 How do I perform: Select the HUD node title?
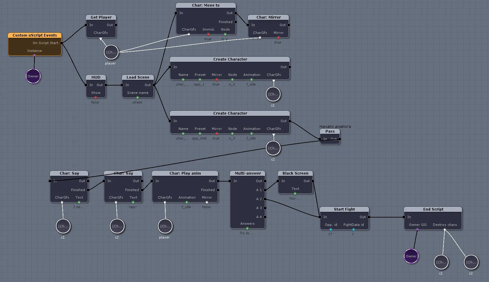[96, 77]
